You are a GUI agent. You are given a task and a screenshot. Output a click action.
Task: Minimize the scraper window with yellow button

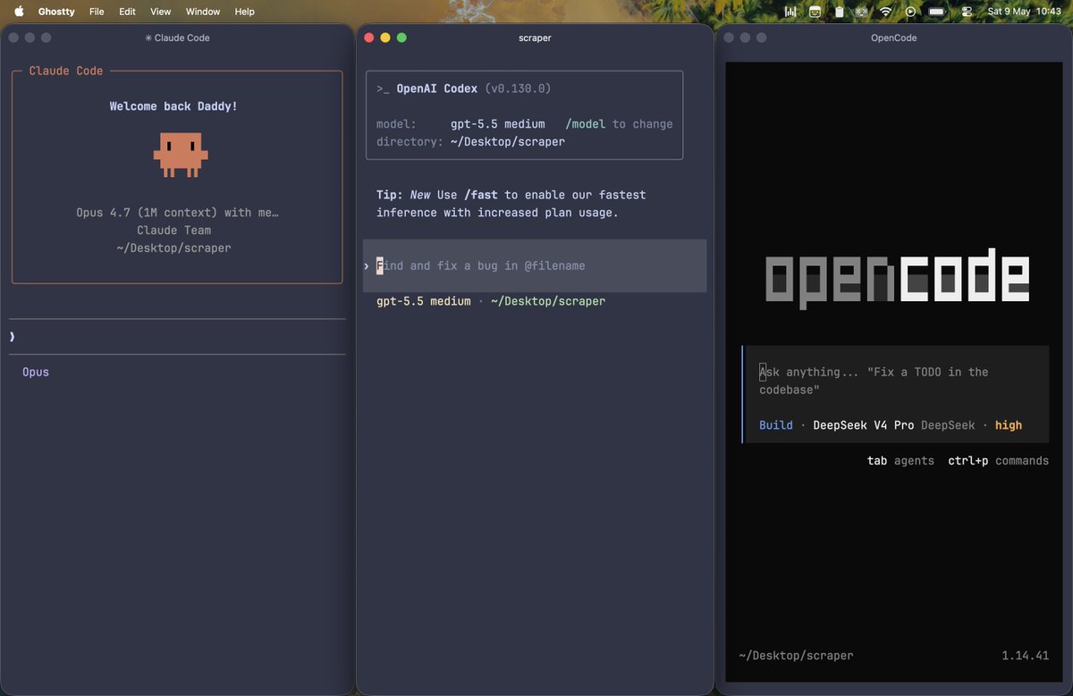tap(385, 38)
